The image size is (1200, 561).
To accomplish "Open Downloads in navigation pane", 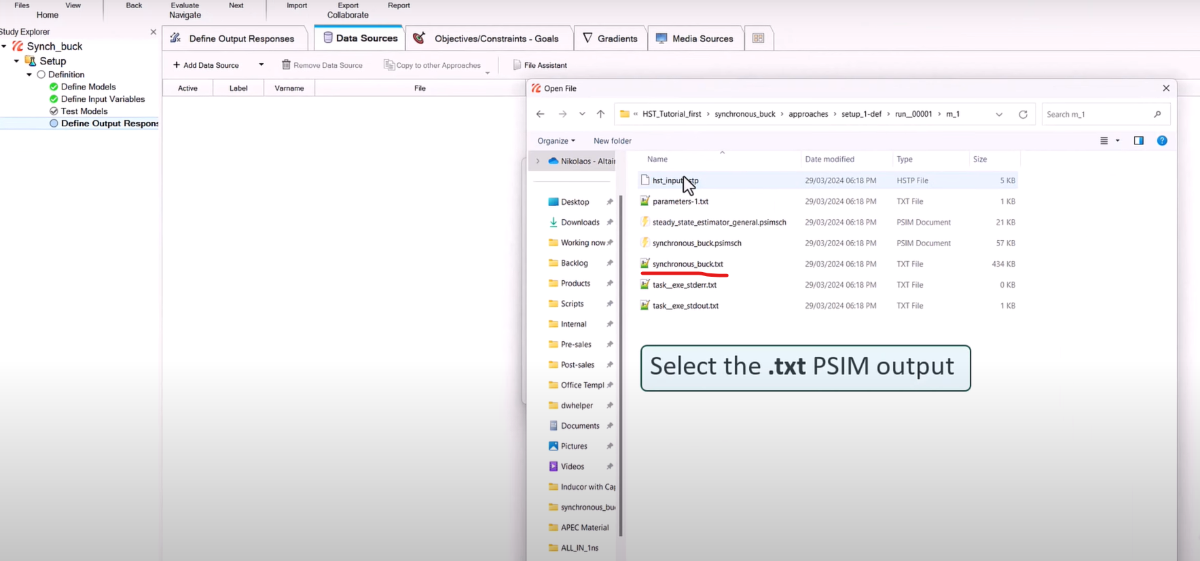I will [x=579, y=223].
